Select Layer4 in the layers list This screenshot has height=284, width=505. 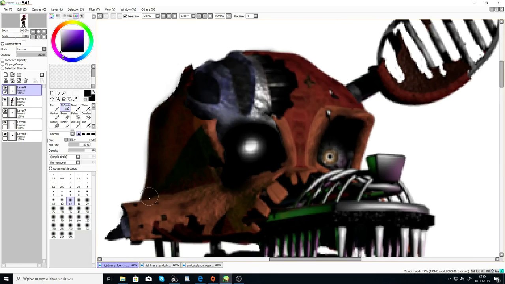tap(22, 102)
